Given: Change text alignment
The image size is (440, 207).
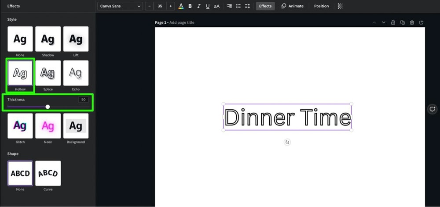Looking at the screenshot, I should 230,6.
